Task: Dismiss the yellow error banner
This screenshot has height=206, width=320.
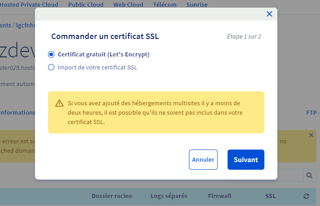Action: point(311,135)
